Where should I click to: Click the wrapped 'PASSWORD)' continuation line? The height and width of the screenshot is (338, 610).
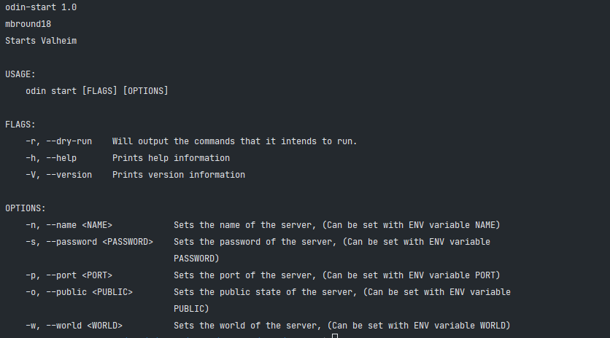point(196,259)
